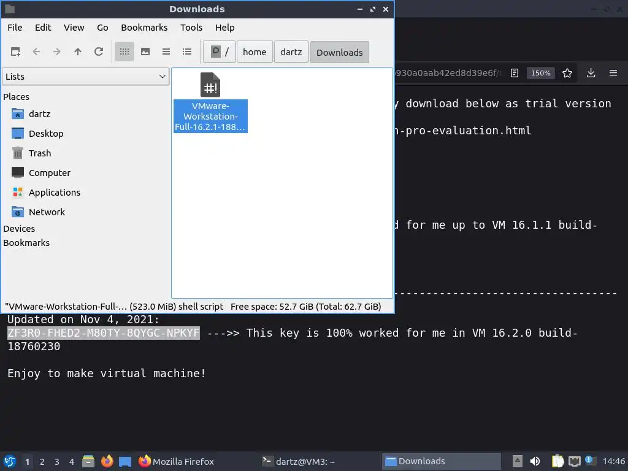Viewport: 628px width, 471px height.
Task: Open volume control in system tray
Action: tap(535, 461)
